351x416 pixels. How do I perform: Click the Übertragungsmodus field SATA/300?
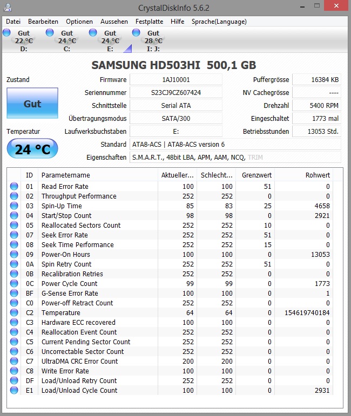[x=175, y=118]
